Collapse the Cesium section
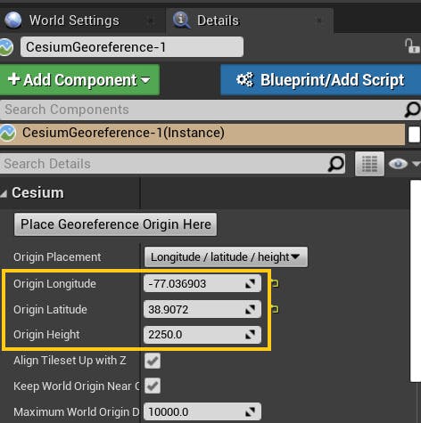Screen dimensions: 421x423 [x=4, y=194]
